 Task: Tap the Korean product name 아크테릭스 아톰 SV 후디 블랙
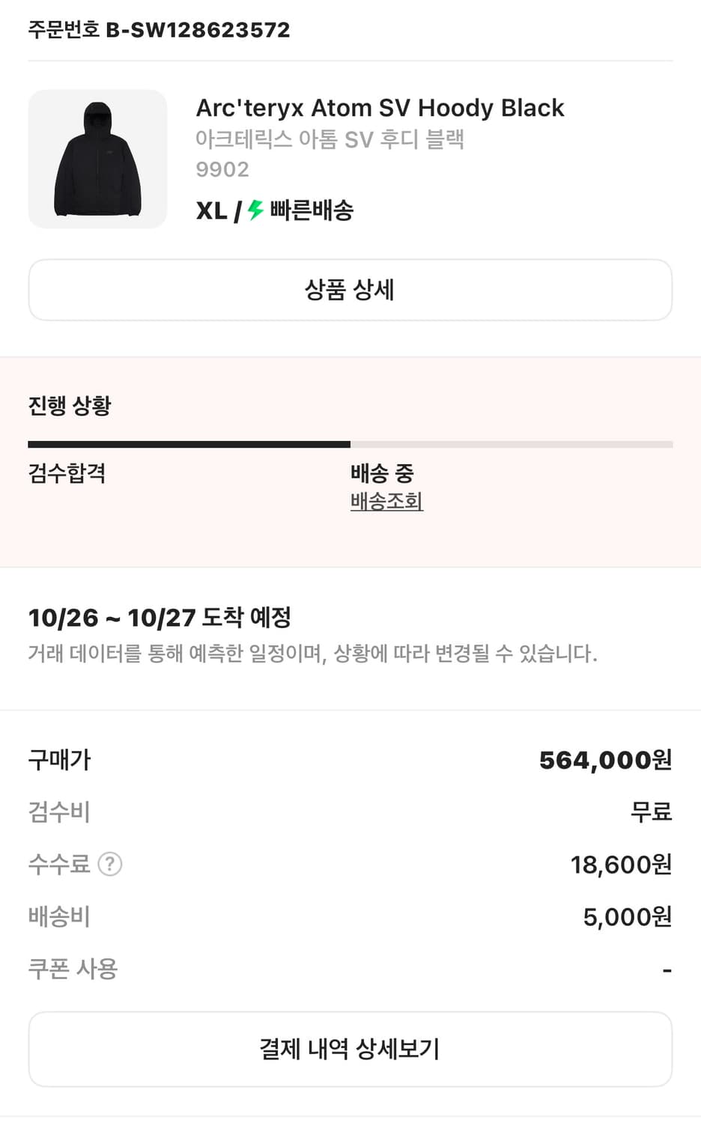[330, 139]
